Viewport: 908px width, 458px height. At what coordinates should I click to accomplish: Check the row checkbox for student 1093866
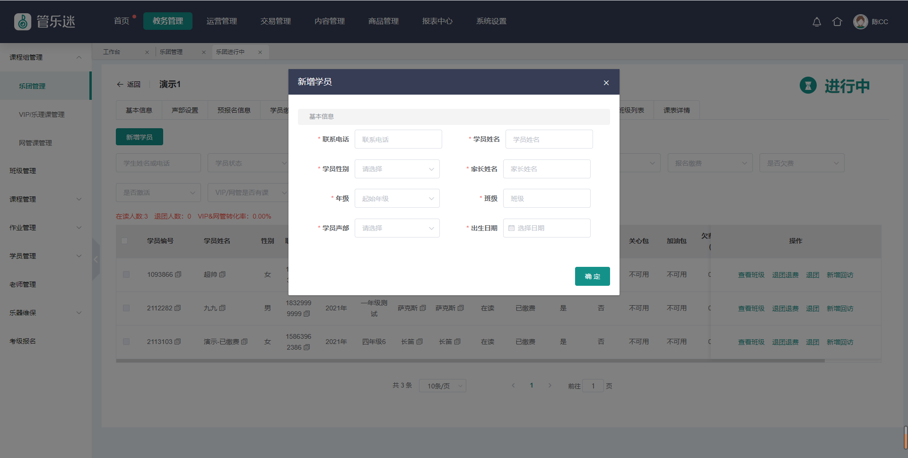coord(126,274)
